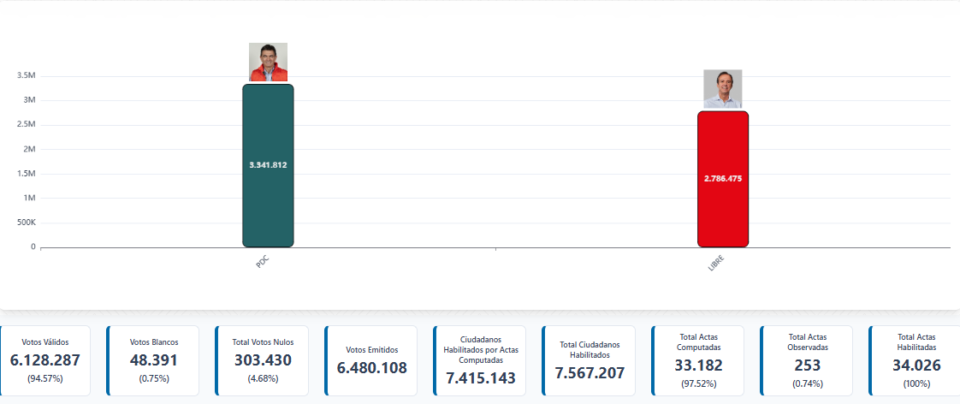Screen dimensions: 960x404
Task: Click the PDC candidate photo
Action: coord(268,62)
